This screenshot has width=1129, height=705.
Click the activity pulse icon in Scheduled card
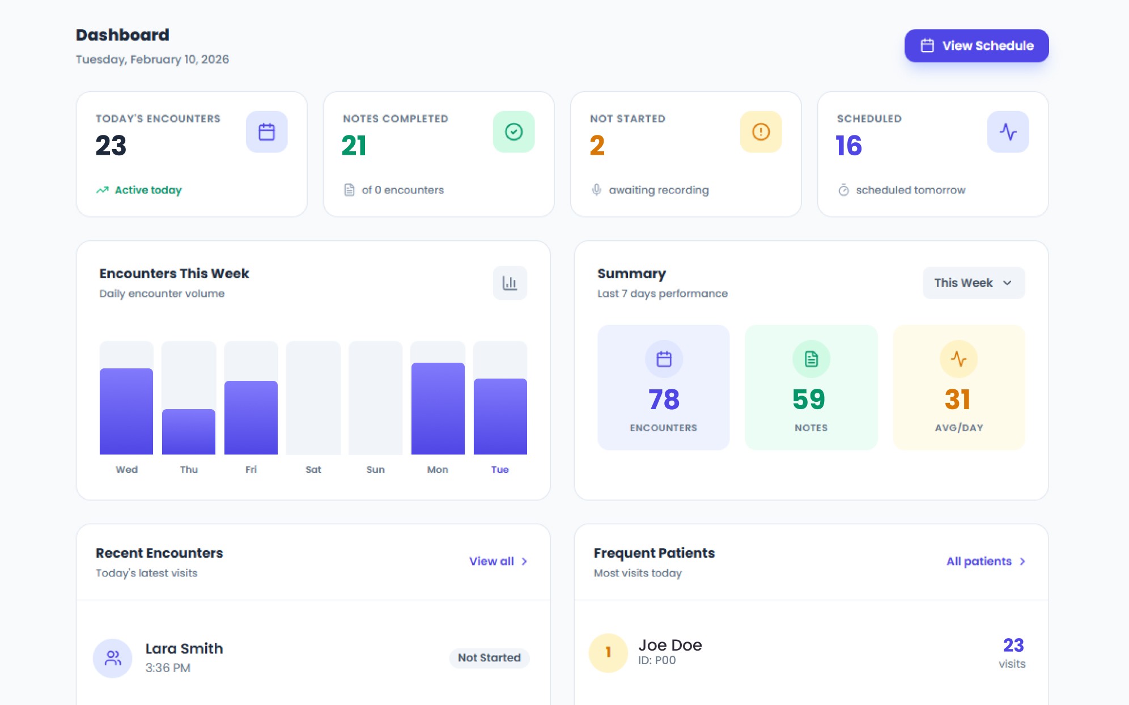point(1008,132)
